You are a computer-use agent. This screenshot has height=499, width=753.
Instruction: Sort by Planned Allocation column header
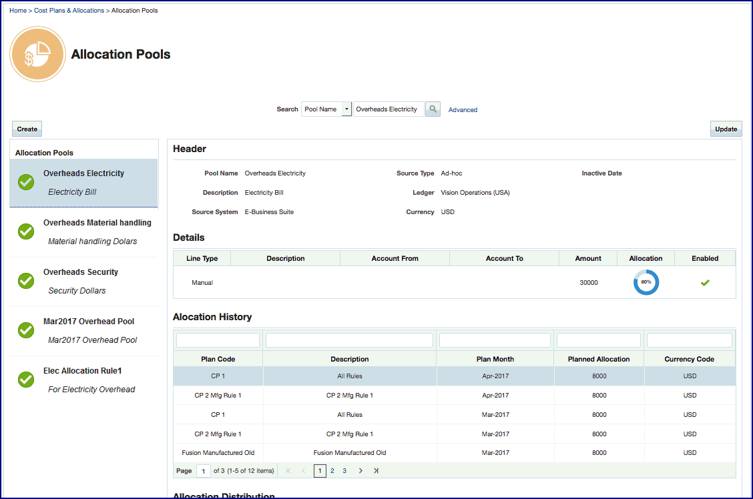599,359
